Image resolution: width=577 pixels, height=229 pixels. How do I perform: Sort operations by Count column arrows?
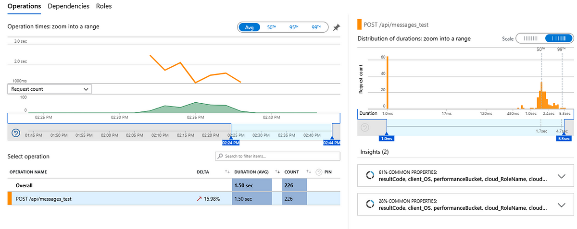pyautogui.click(x=309, y=172)
